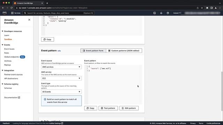Click the Edit pattern button

coord(129,108)
